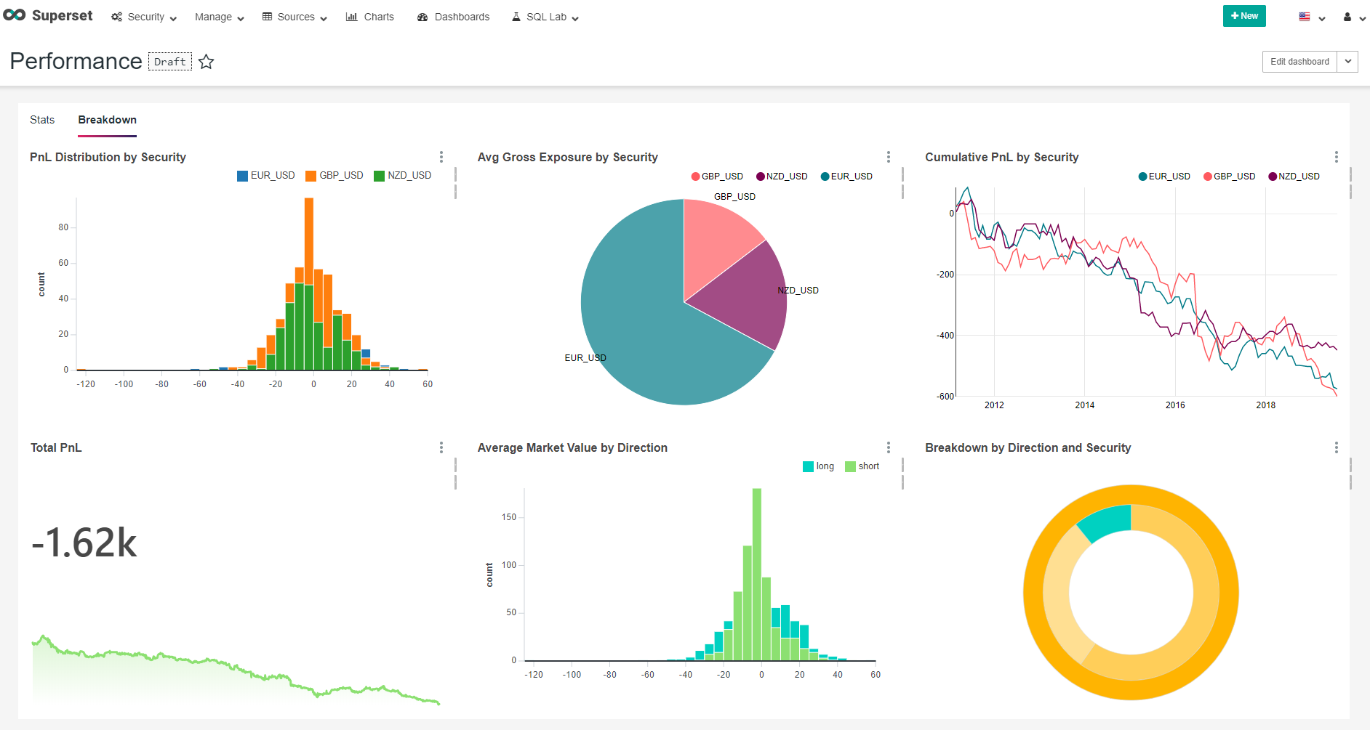
Task: Hide the GBP_USD series in PnL Distribution legend
Action: pyautogui.click(x=335, y=175)
